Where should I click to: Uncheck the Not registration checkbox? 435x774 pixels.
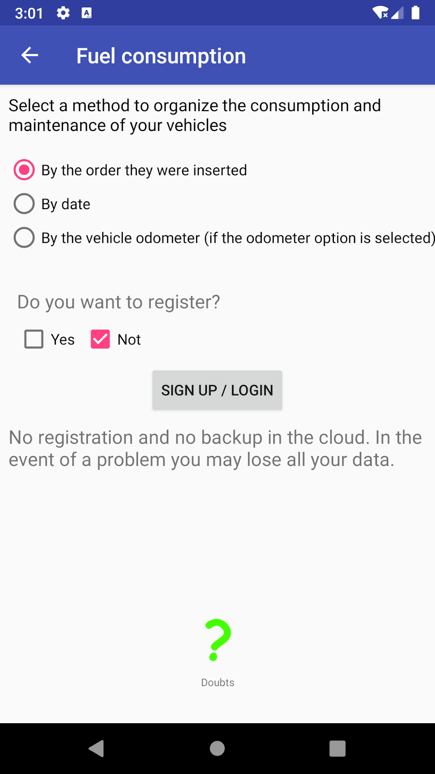tap(100, 339)
